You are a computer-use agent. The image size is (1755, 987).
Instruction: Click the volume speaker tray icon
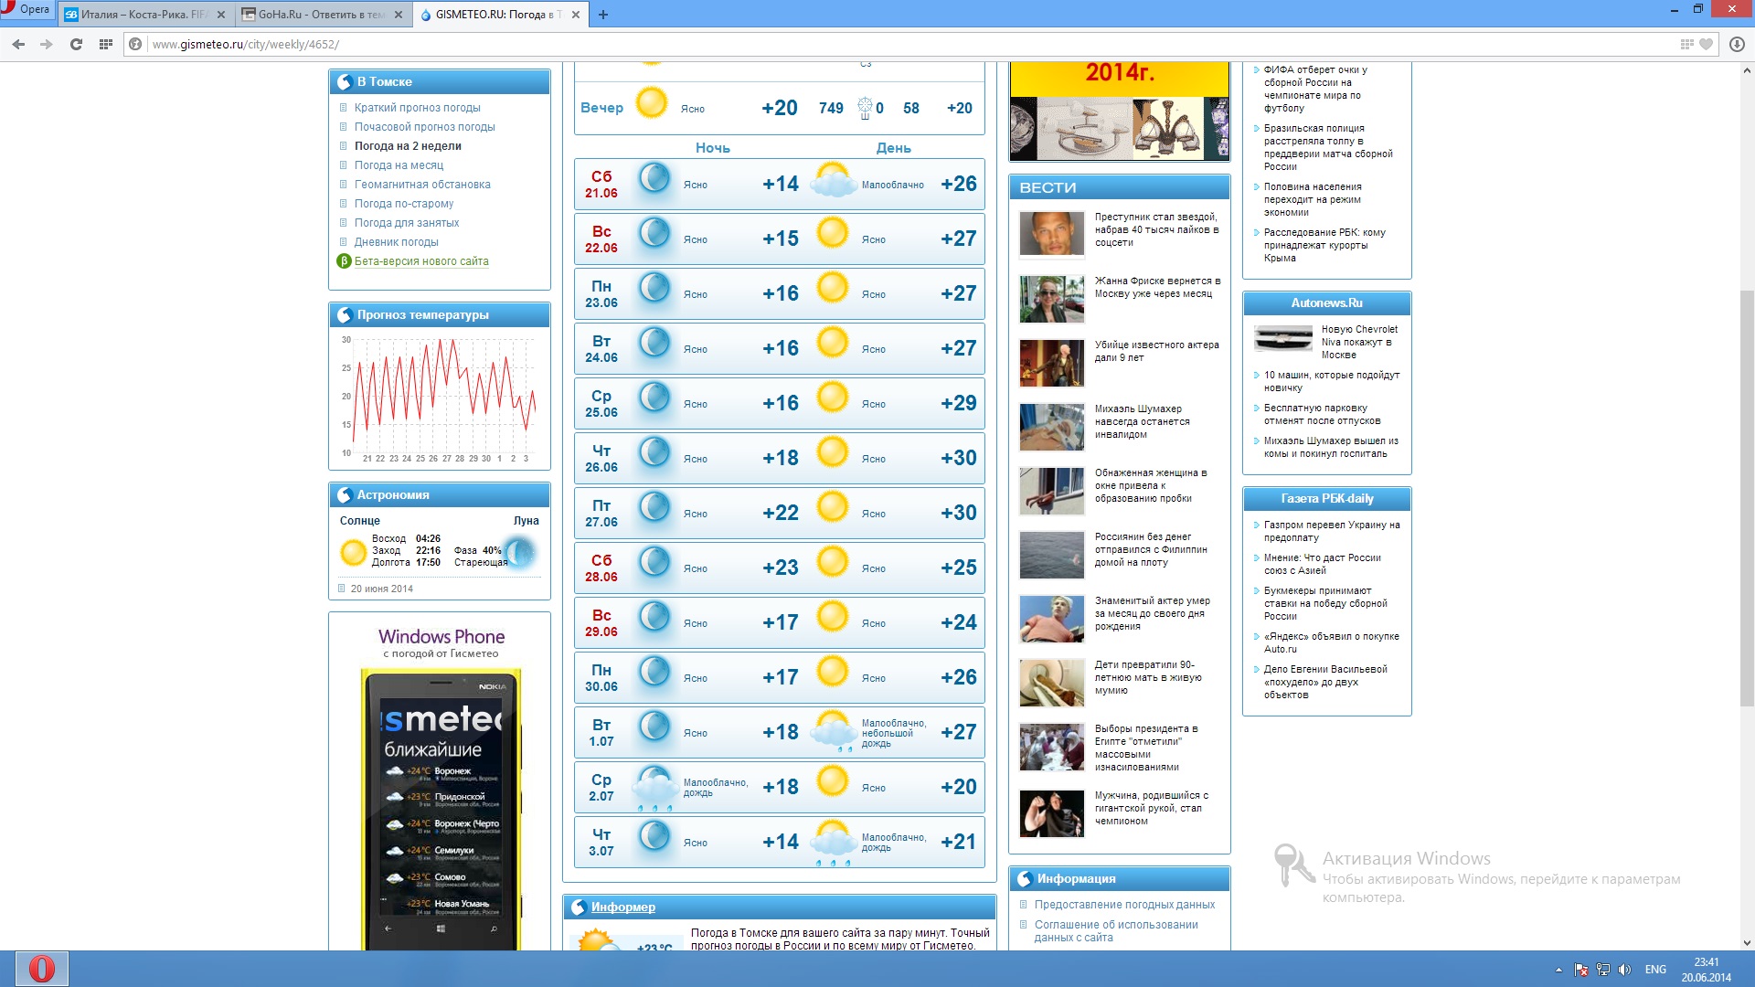click(1624, 970)
